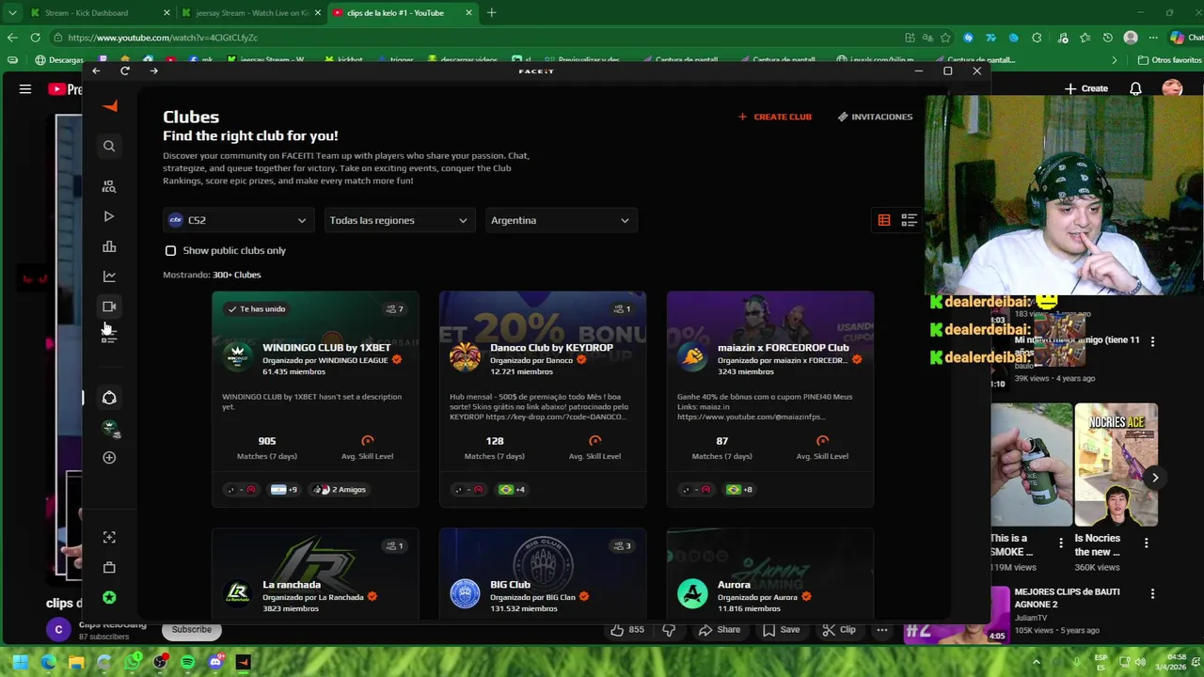1204x677 pixels.
Task: Open the shop bag icon in sidebar
Action: 109,567
